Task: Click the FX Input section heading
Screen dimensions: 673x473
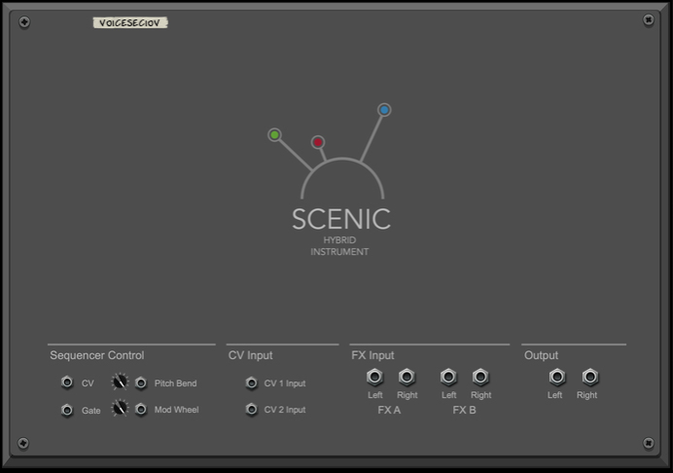Action: (x=372, y=355)
